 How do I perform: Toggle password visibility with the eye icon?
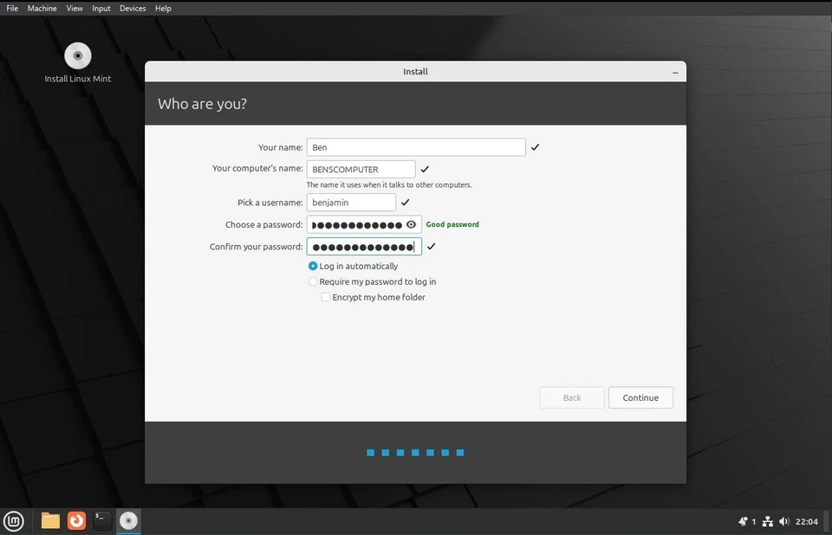click(411, 223)
